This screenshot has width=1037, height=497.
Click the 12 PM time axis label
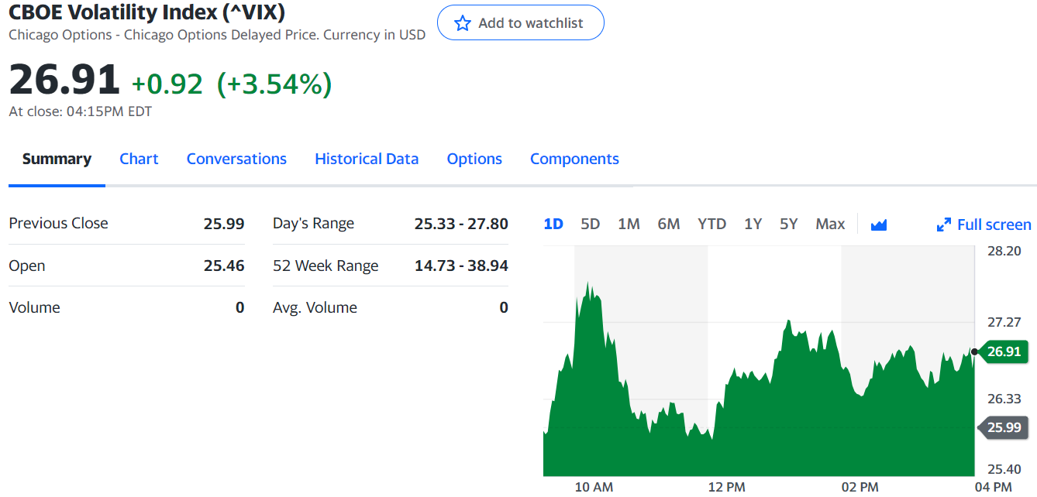[x=726, y=487]
